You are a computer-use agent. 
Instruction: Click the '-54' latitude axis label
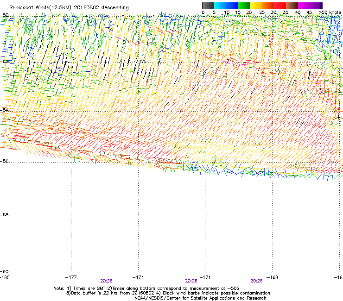pyautogui.click(x=5, y=110)
